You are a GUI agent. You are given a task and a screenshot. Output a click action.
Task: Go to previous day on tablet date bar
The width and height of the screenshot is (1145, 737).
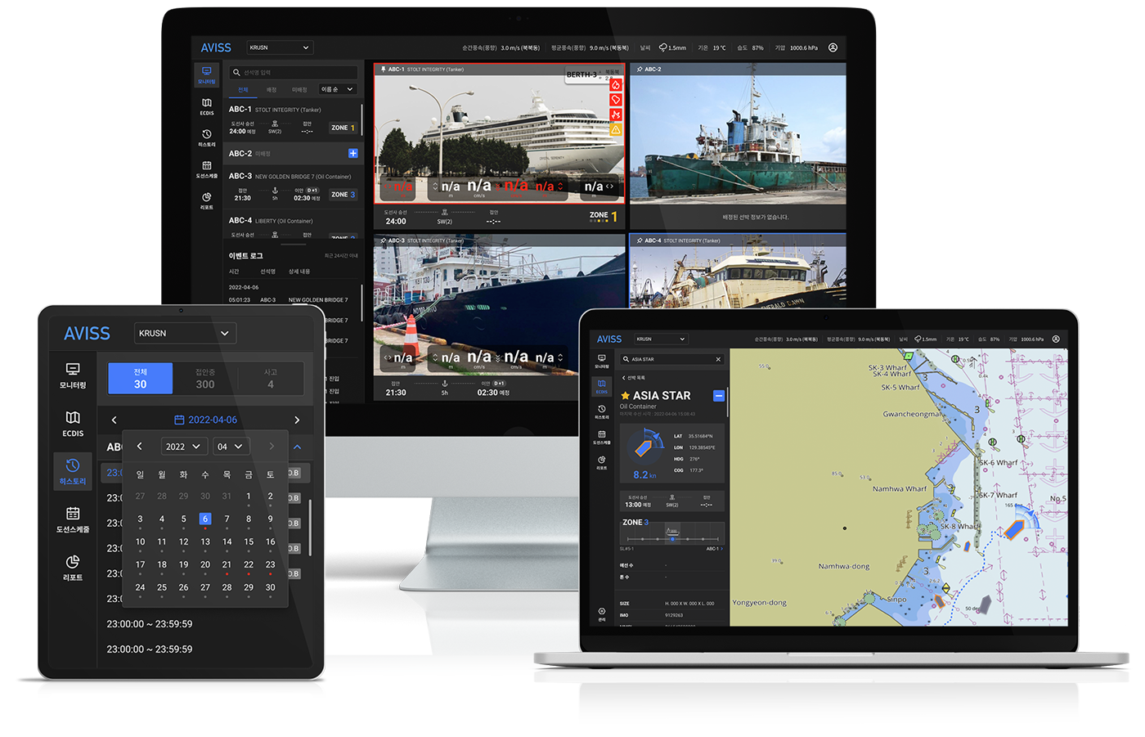click(114, 420)
